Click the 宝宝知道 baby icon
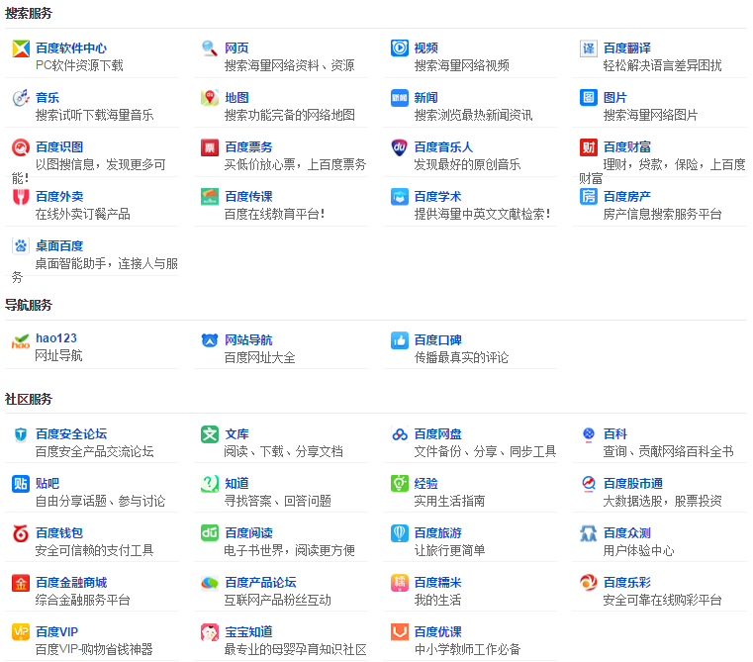The image size is (753, 662). [x=210, y=632]
